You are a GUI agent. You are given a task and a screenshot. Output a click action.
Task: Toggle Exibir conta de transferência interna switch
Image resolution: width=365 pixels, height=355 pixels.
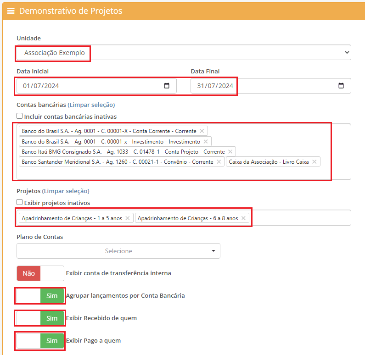40,273
